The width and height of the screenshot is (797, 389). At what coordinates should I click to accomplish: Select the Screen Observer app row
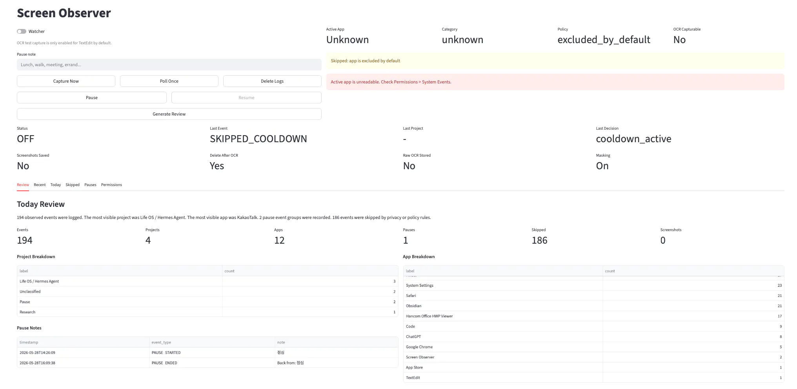[x=593, y=357]
